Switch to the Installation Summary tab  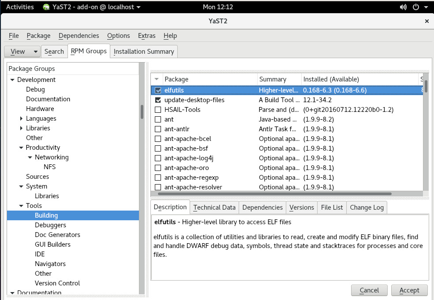click(x=144, y=52)
